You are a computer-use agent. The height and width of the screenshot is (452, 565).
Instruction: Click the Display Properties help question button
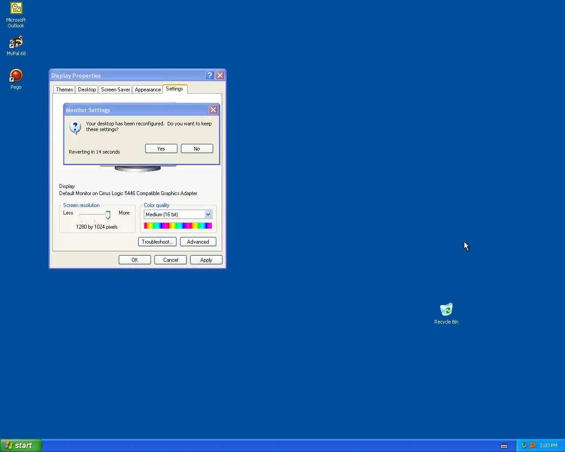pos(210,75)
